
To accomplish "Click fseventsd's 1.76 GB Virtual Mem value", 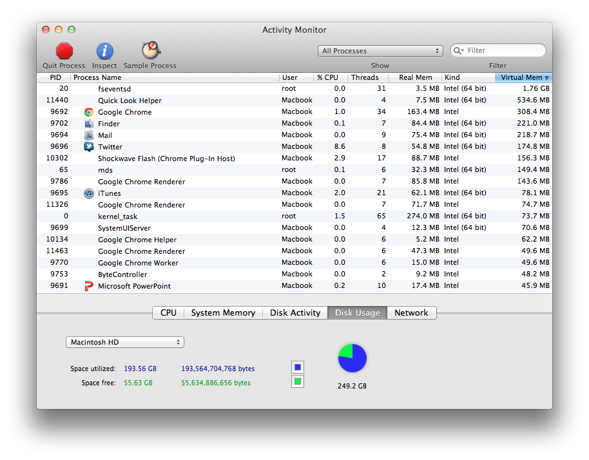I will click(x=536, y=89).
